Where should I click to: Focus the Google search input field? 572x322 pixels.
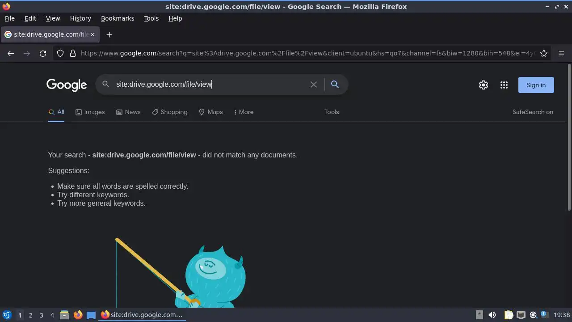pos(210,84)
